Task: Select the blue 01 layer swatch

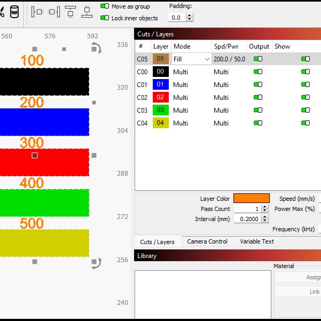Action: [161, 84]
